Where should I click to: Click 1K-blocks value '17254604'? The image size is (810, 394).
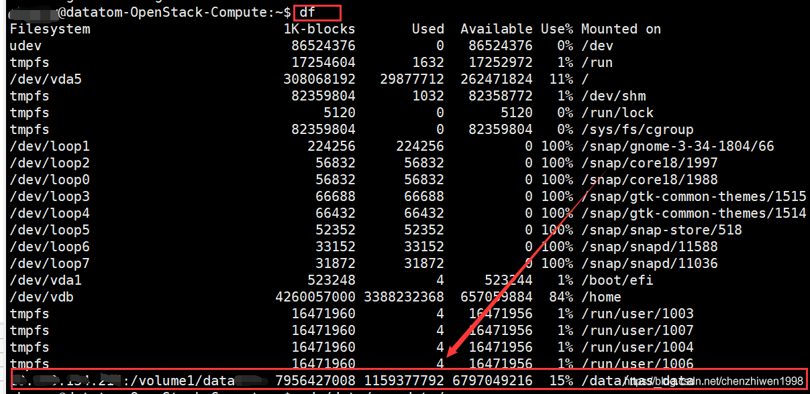click(x=323, y=62)
